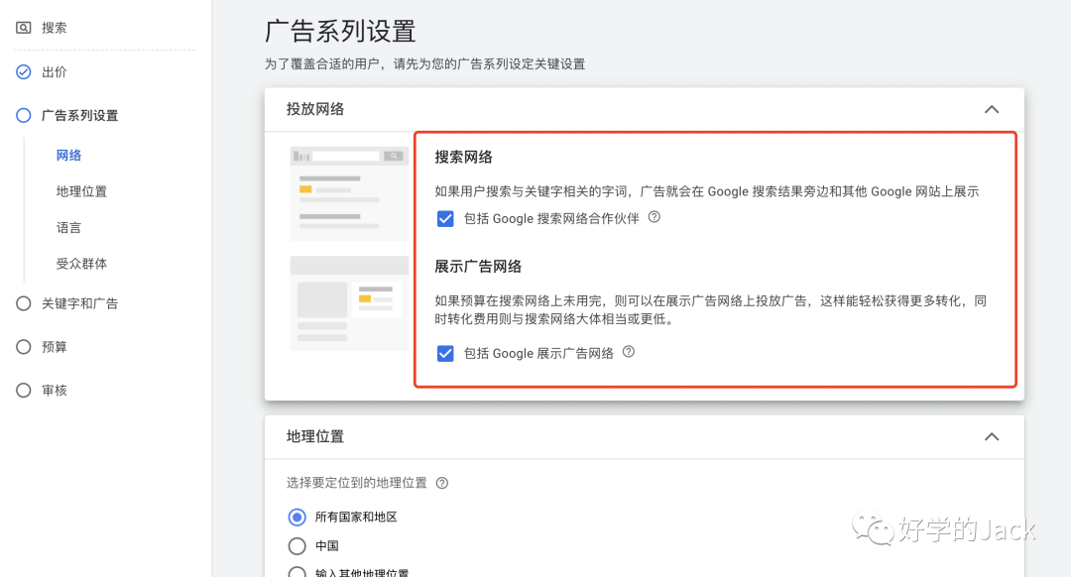Image resolution: width=1071 pixels, height=577 pixels.
Task: Click the search network illustration thumbnail
Action: (x=349, y=193)
